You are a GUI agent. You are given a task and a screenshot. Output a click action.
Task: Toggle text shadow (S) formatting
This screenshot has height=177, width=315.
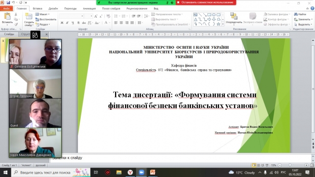pyautogui.click(x=78, y=23)
